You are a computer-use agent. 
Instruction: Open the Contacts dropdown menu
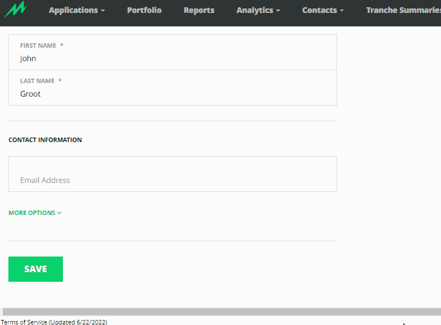point(322,10)
